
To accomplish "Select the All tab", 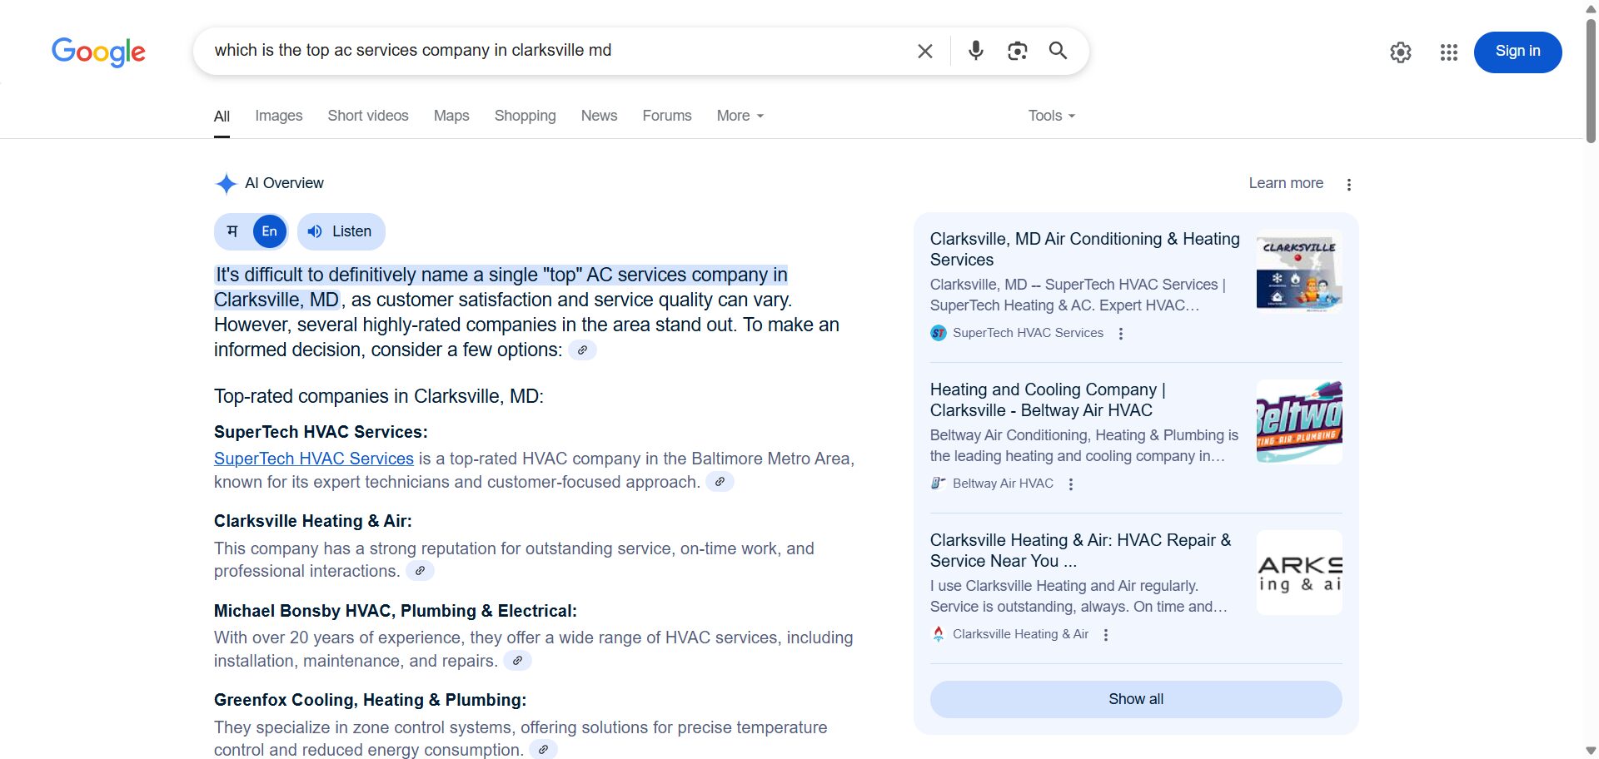I will (222, 117).
